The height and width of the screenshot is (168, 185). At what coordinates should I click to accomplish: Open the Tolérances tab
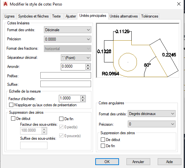[150, 16]
